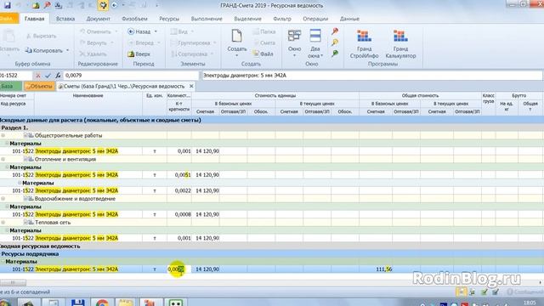Select the quantity cell 0,0022

(179, 190)
